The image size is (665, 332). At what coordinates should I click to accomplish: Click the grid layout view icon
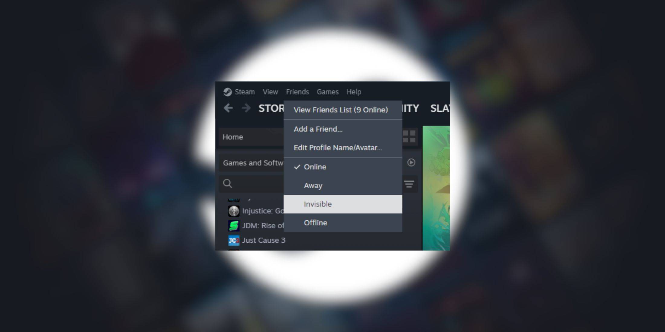click(410, 136)
